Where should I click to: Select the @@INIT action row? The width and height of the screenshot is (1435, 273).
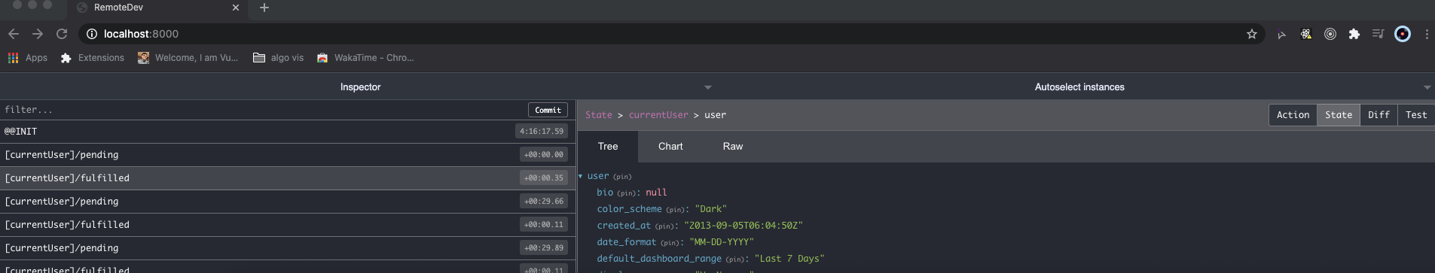[288, 132]
